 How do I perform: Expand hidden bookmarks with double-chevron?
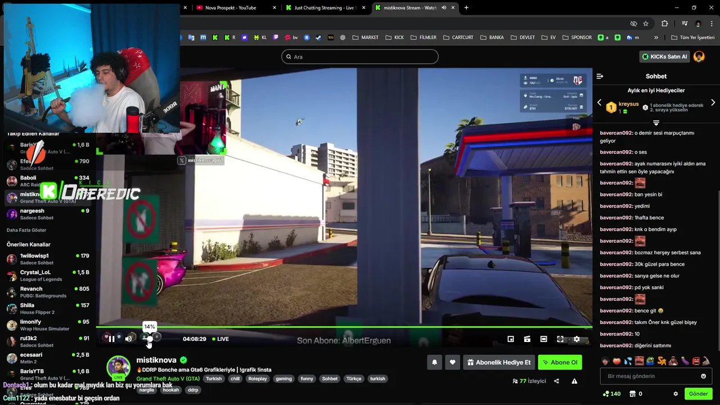(656, 38)
